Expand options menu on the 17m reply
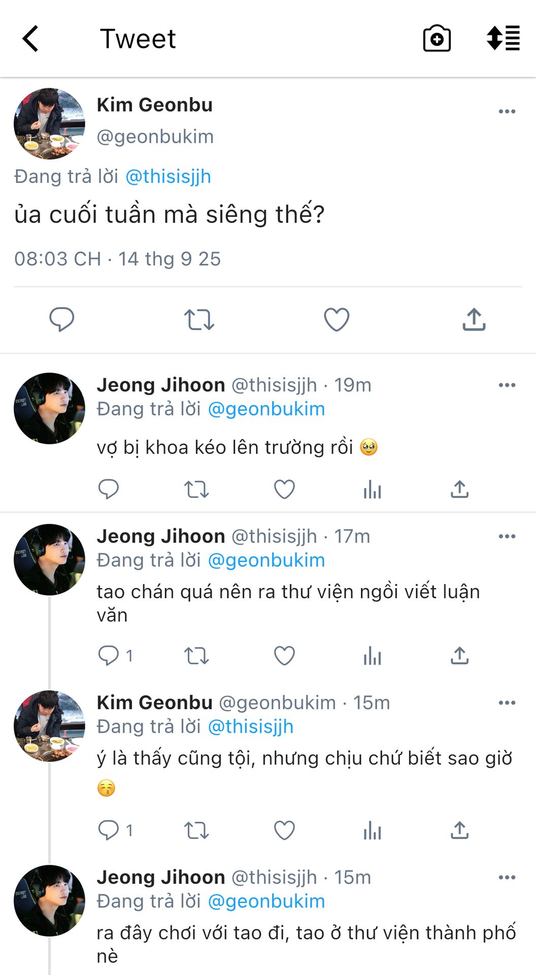536x975 pixels. click(x=507, y=536)
